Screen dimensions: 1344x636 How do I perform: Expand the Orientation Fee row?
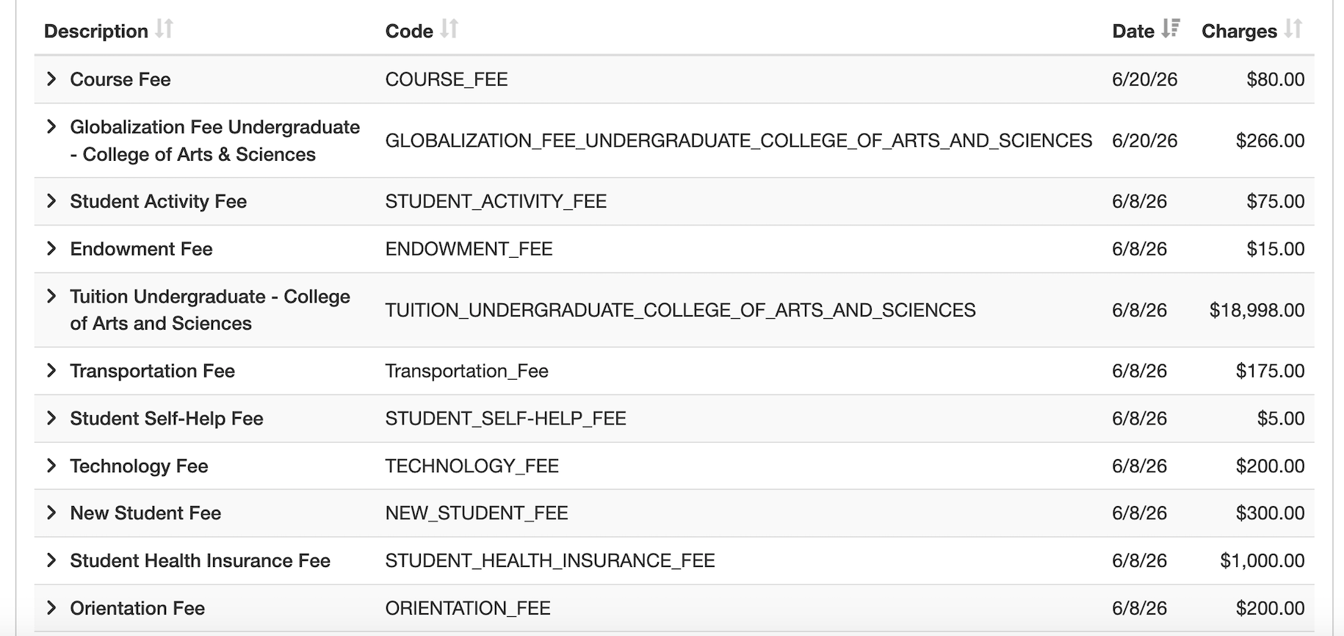point(51,607)
